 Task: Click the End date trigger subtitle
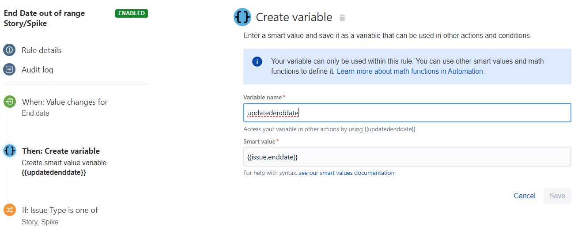click(36, 113)
